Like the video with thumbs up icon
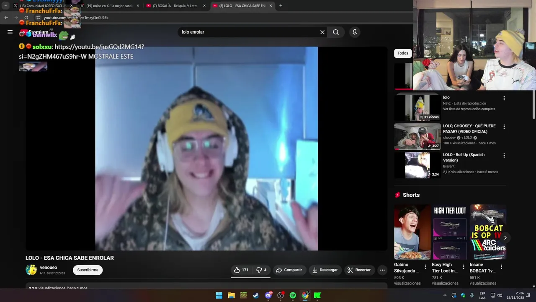The width and height of the screenshot is (536, 302). [241, 270]
